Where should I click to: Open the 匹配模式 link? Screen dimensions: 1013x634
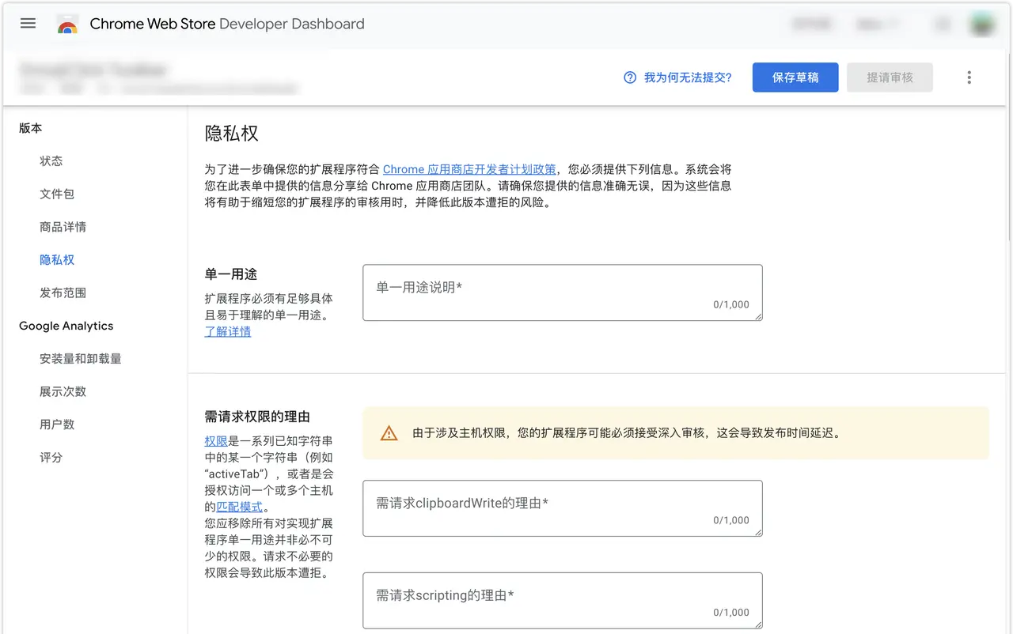(x=239, y=507)
